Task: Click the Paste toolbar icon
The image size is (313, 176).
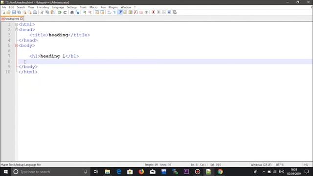Action: (x=52, y=12)
